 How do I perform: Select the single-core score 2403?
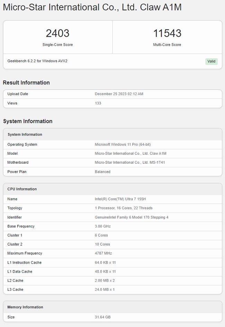(x=57, y=33)
